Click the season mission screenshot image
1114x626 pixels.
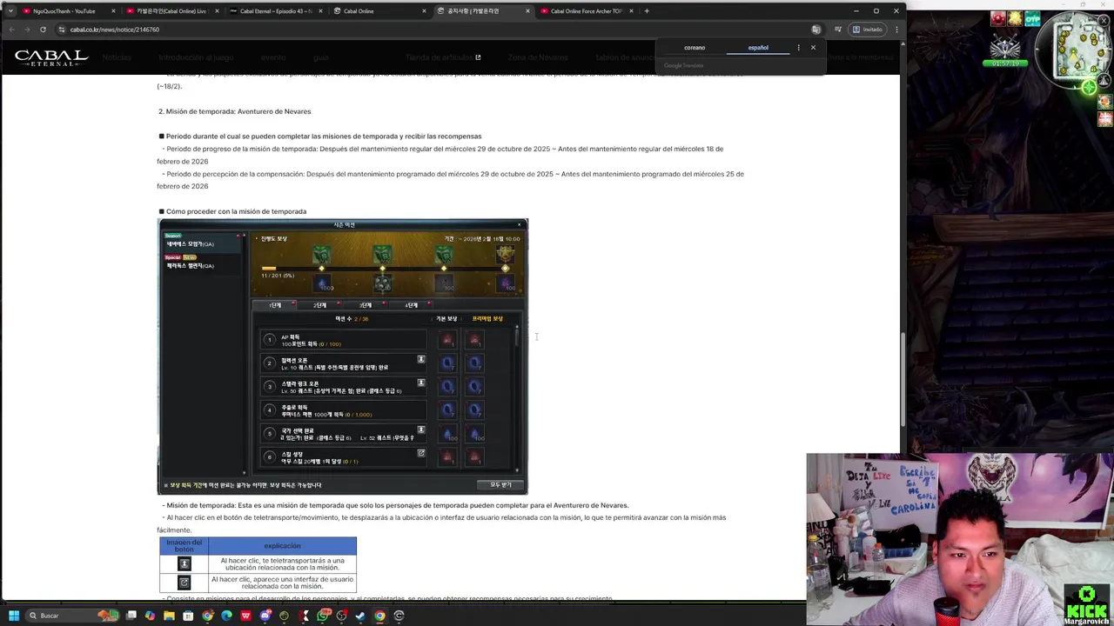pos(343,356)
